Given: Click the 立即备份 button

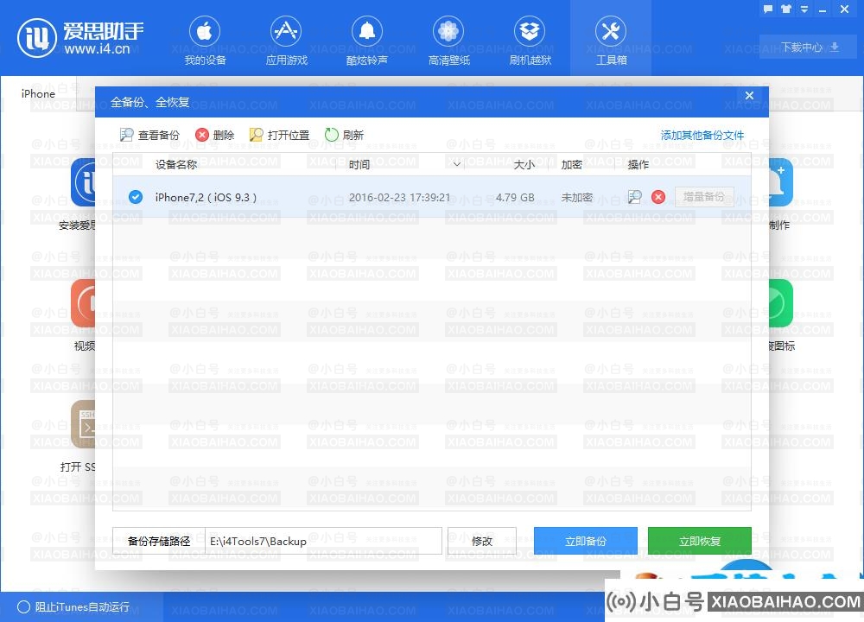Looking at the screenshot, I should pyautogui.click(x=586, y=541).
